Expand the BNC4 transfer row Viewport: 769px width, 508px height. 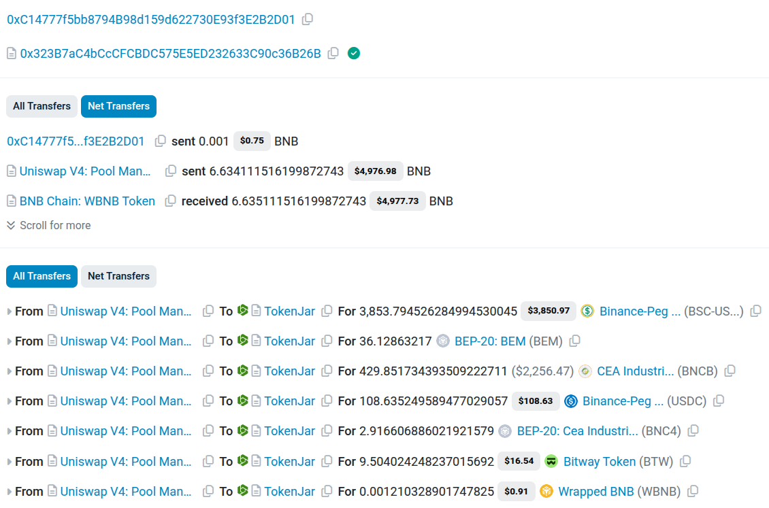tap(10, 430)
